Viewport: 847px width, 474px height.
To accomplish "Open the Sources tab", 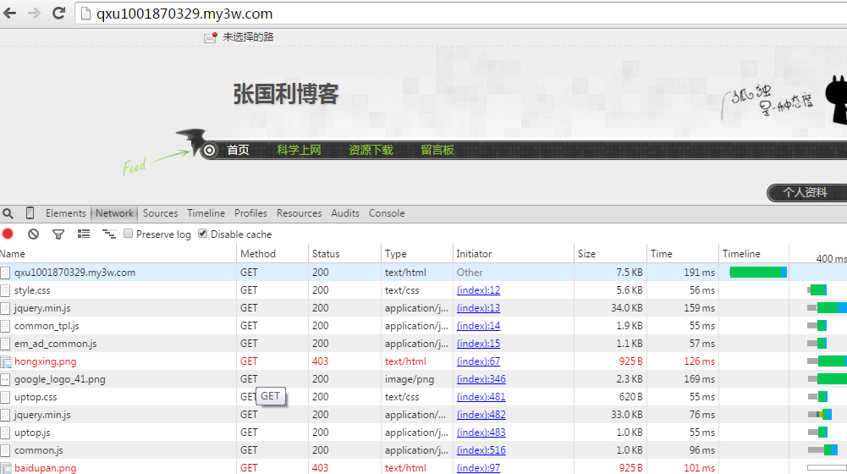I will (160, 213).
